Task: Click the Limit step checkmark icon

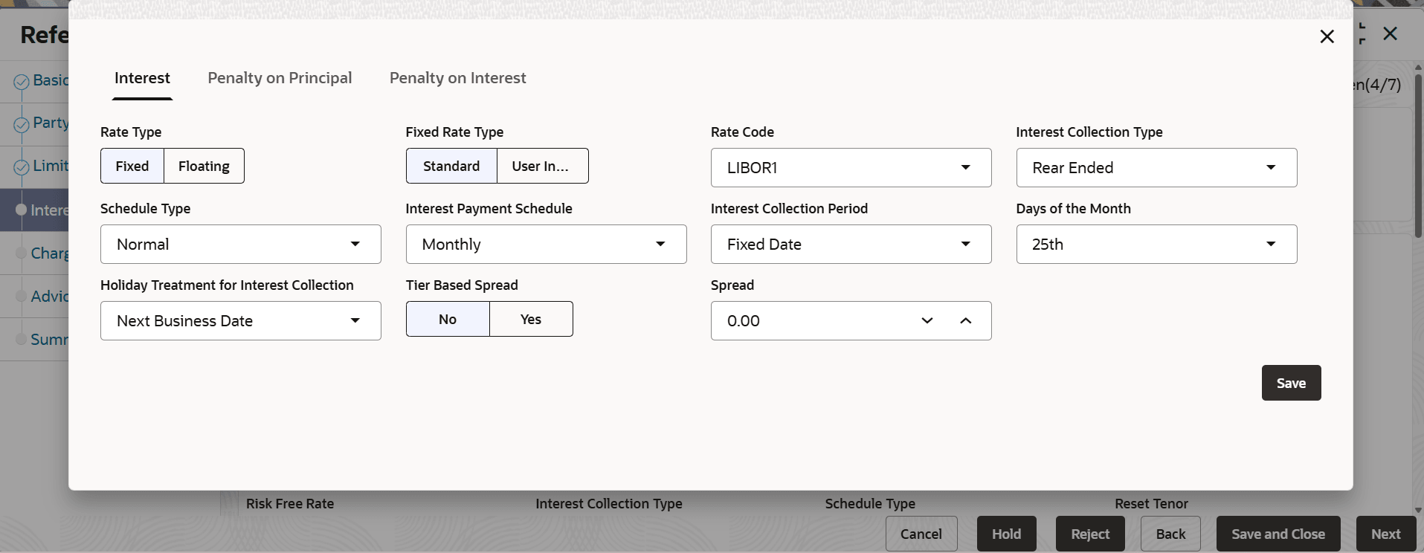Action: (x=22, y=167)
